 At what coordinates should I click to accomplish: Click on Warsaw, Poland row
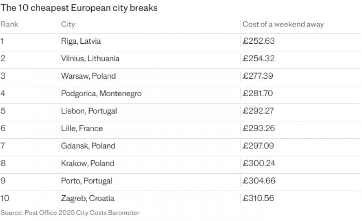click(x=180, y=76)
